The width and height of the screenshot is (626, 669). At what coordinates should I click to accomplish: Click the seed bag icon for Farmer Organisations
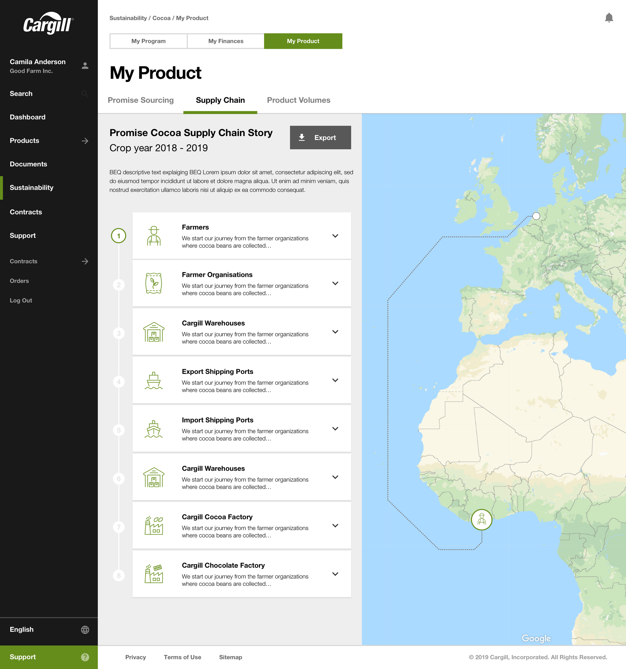click(154, 283)
